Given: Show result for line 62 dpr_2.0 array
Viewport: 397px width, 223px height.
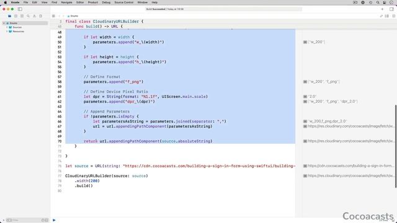Looking at the screenshot, I should (x=305, y=102).
